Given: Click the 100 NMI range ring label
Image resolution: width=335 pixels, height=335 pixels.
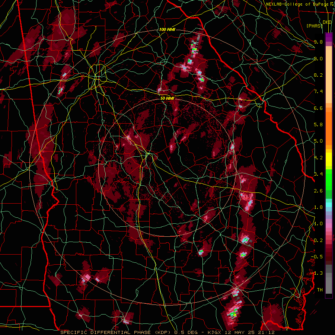Looking at the screenshot, I should coord(167,29).
